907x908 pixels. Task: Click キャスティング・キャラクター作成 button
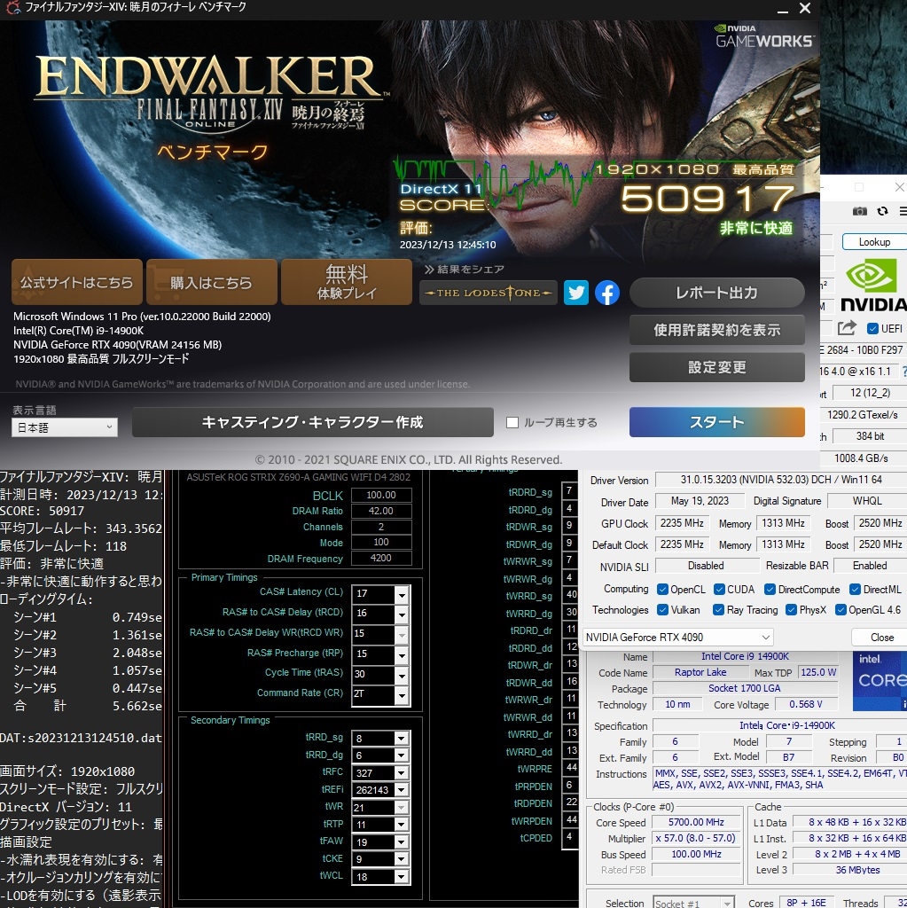point(313,422)
